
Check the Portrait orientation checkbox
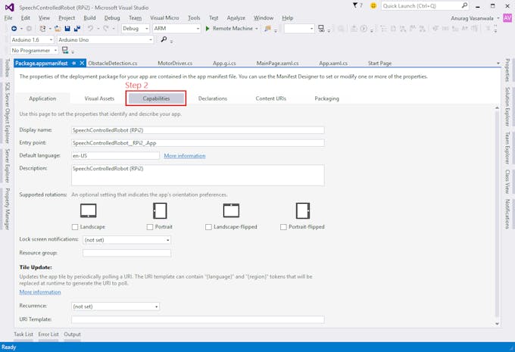tap(150, 227)
